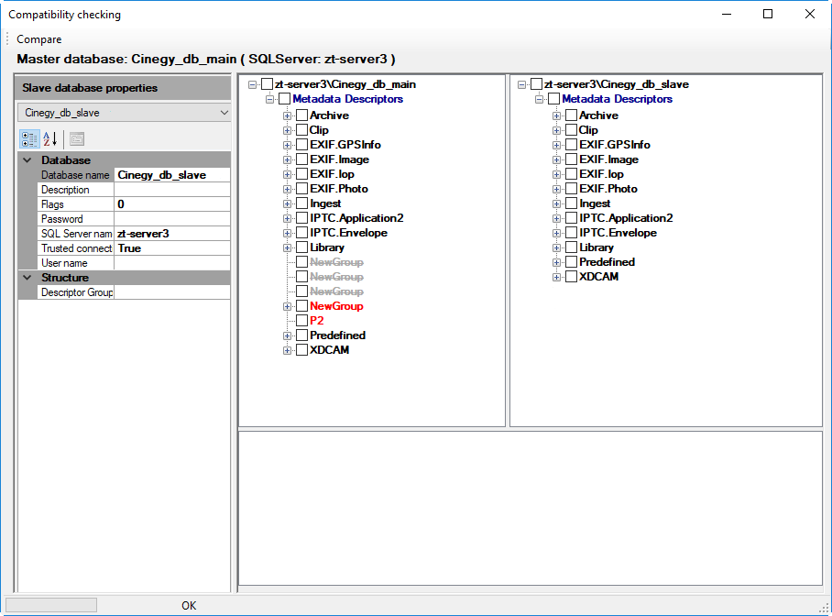Expand the red NewGroup node
The height and width of the screenshot is (616, 832).
coord(287,306)
